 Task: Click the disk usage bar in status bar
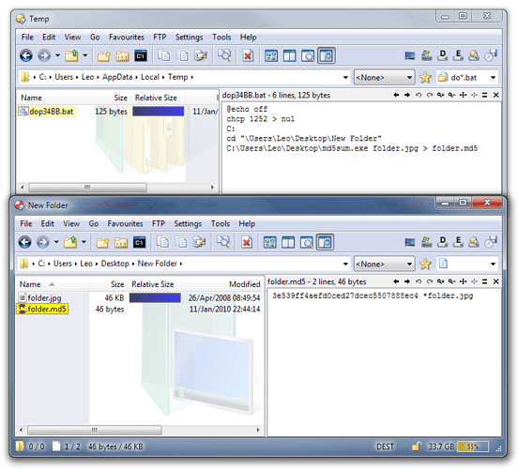(x=473, y=446)
